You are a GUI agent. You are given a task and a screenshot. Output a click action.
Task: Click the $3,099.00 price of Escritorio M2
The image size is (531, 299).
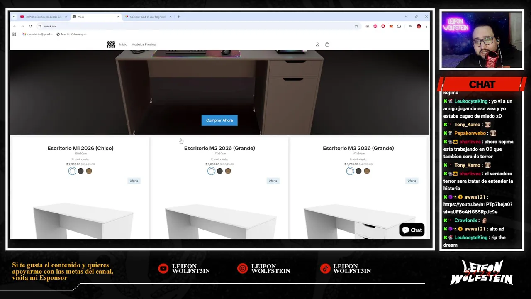coord(212,164)
